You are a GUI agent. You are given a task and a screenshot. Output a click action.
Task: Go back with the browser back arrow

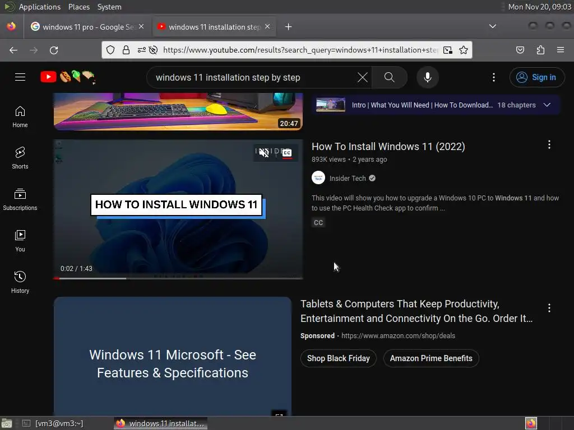[13, 50]
